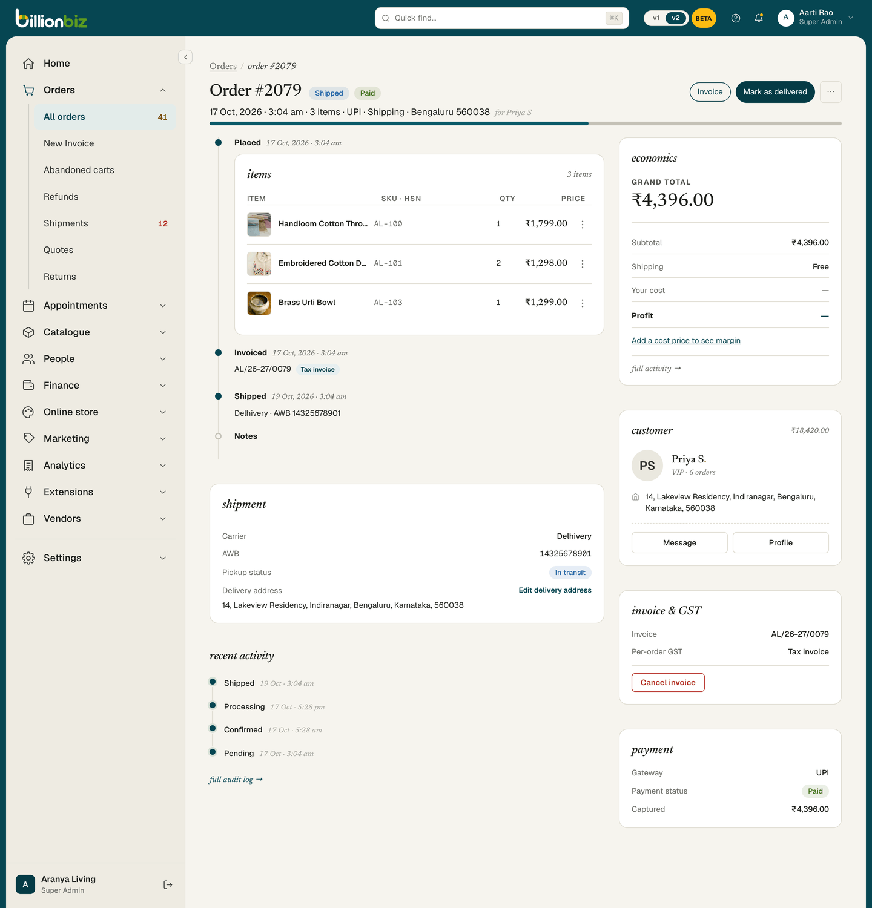This screenshot has height=908, width=872.
Task: Click the more actions ellipsis button
Action: pos(831,92)
